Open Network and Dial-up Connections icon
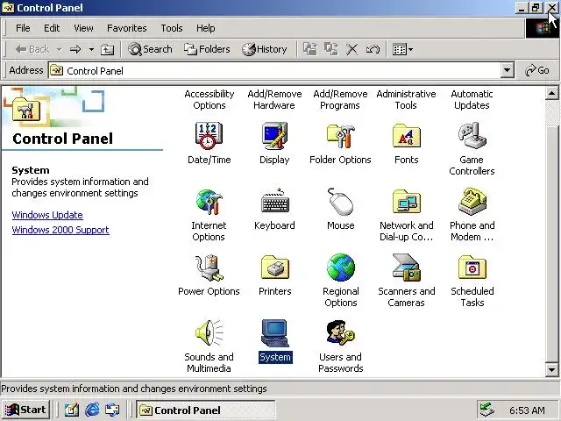 click(406, 202)
